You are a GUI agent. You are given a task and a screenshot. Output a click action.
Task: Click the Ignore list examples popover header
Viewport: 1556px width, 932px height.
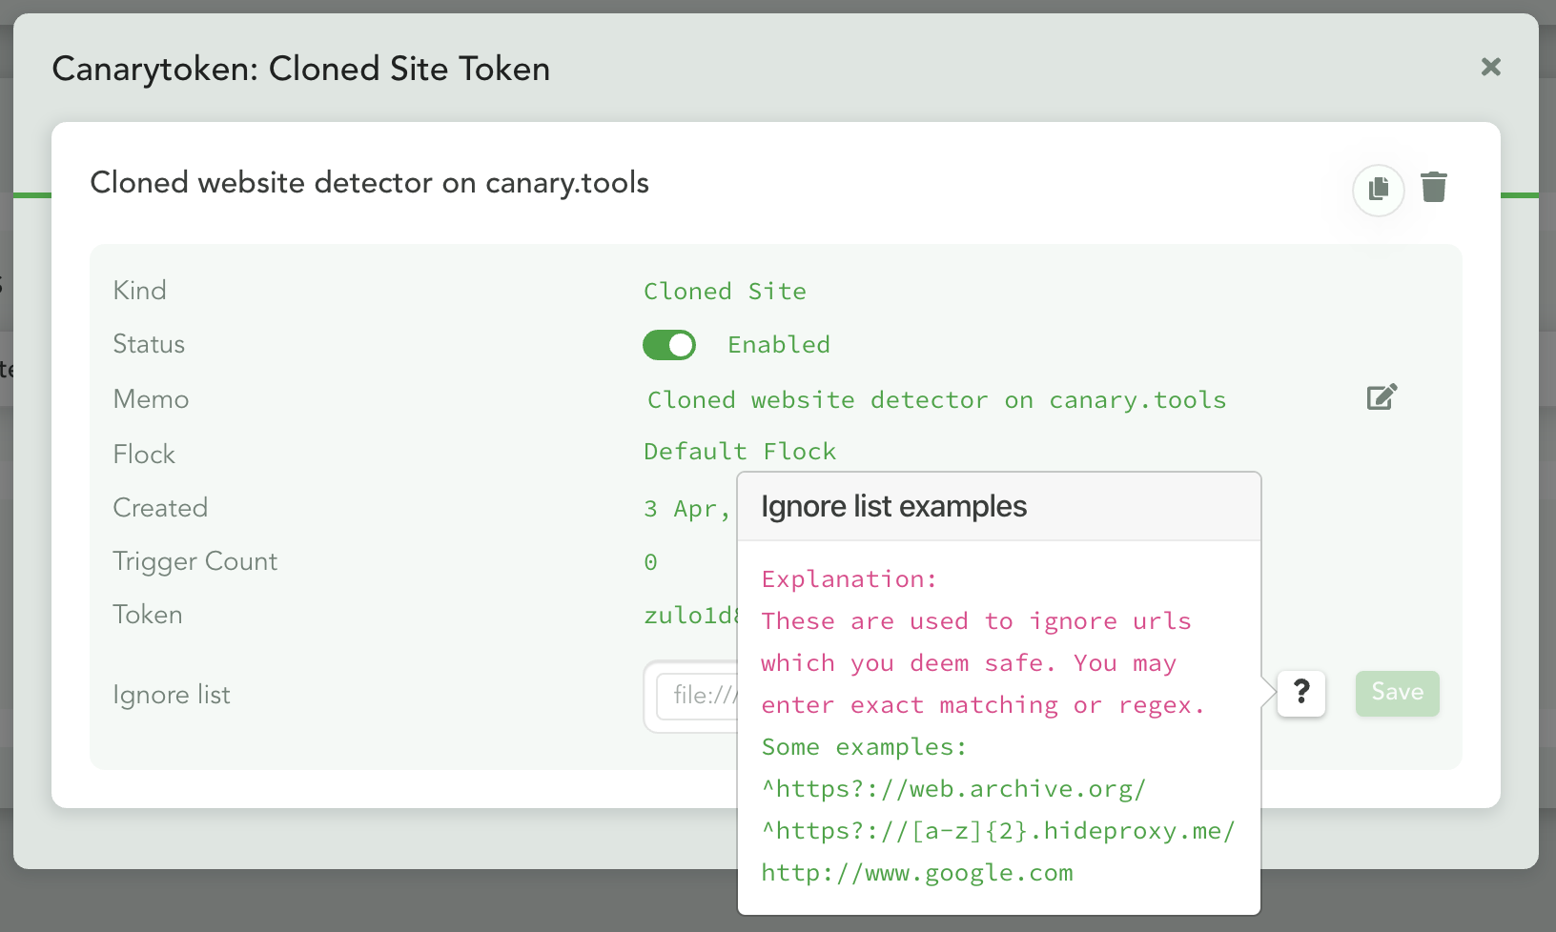click(x=998, y=507)
